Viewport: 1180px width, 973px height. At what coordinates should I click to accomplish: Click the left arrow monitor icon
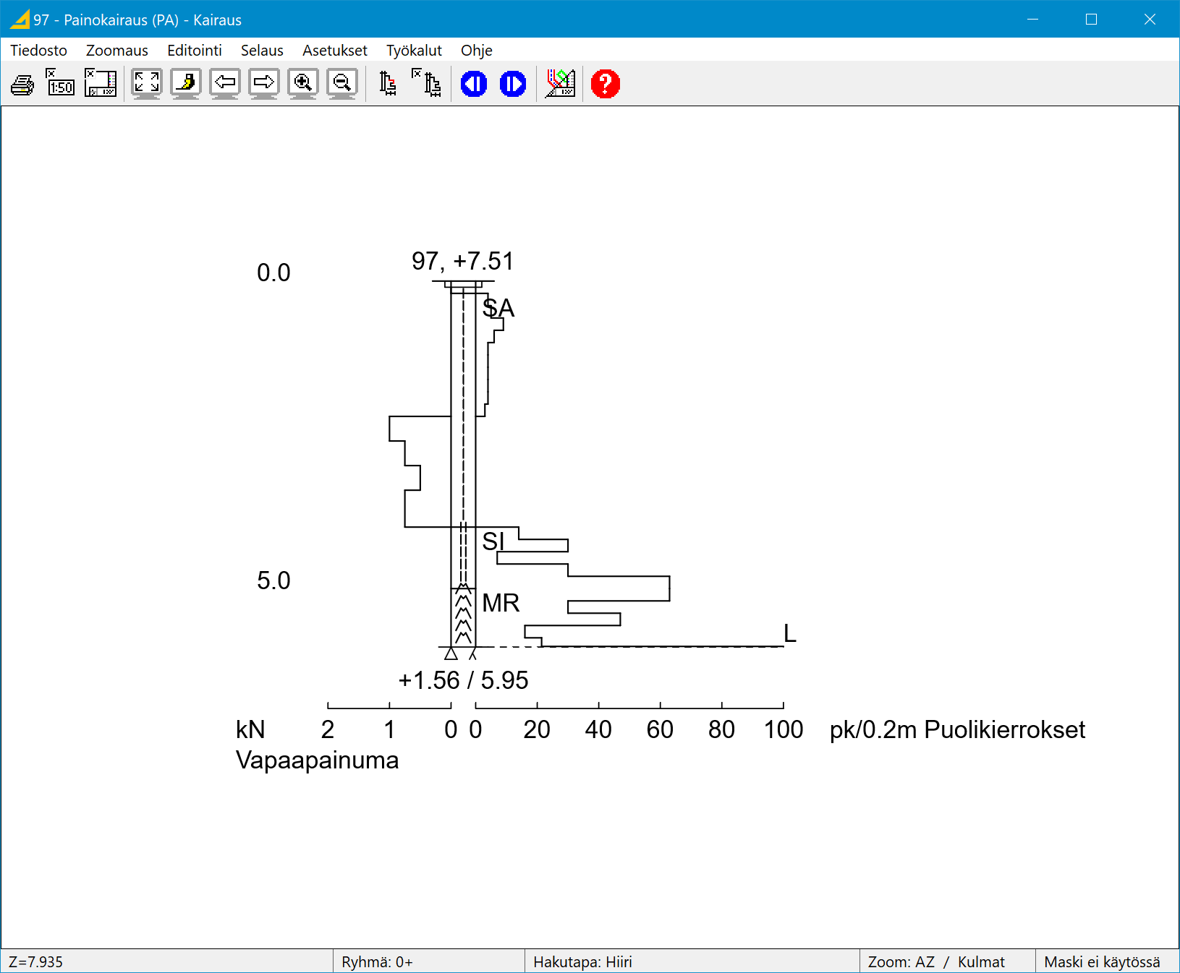click(x=225, y=84)
